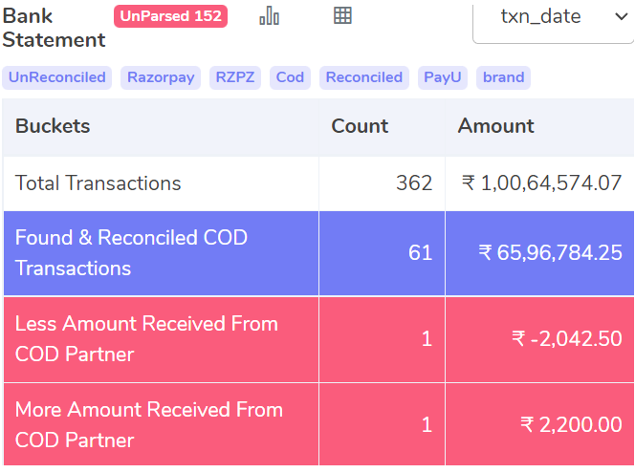Open Found & Reconciled COD Transactions row
Image resolution: width=635 pixels, height=473 pixels.
318,253
